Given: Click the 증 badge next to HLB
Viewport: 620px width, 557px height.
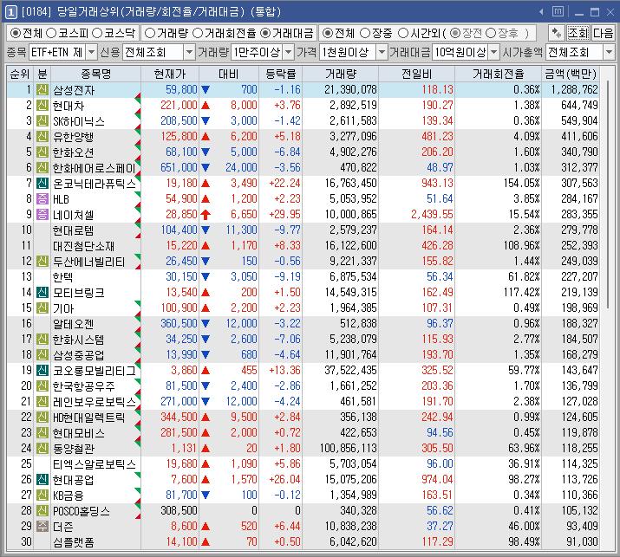Looking at the screenshot, I should point(42,198).
